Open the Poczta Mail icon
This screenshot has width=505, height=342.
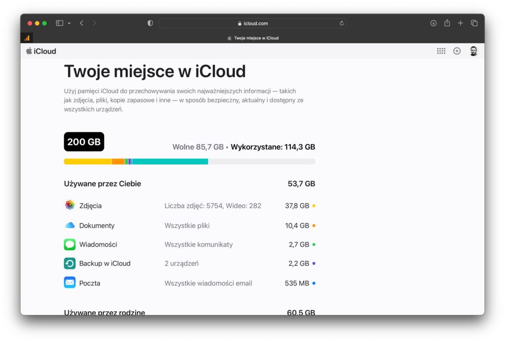click(70, 283)
